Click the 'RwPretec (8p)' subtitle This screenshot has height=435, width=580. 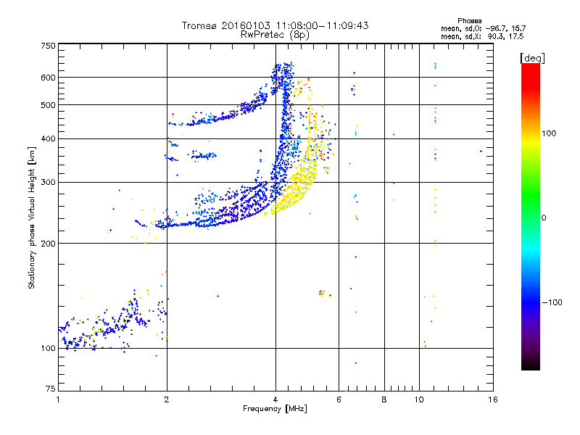coord(275,35)
